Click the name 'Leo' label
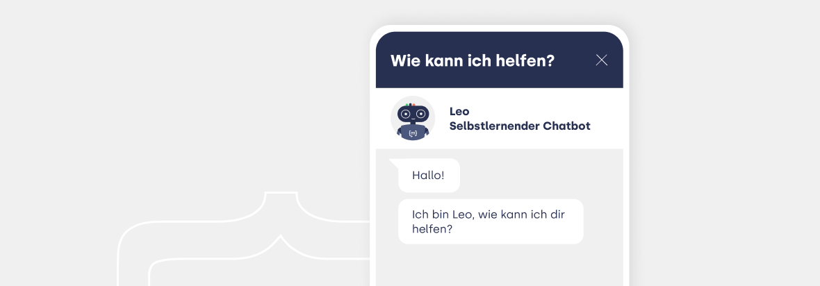 459,111
